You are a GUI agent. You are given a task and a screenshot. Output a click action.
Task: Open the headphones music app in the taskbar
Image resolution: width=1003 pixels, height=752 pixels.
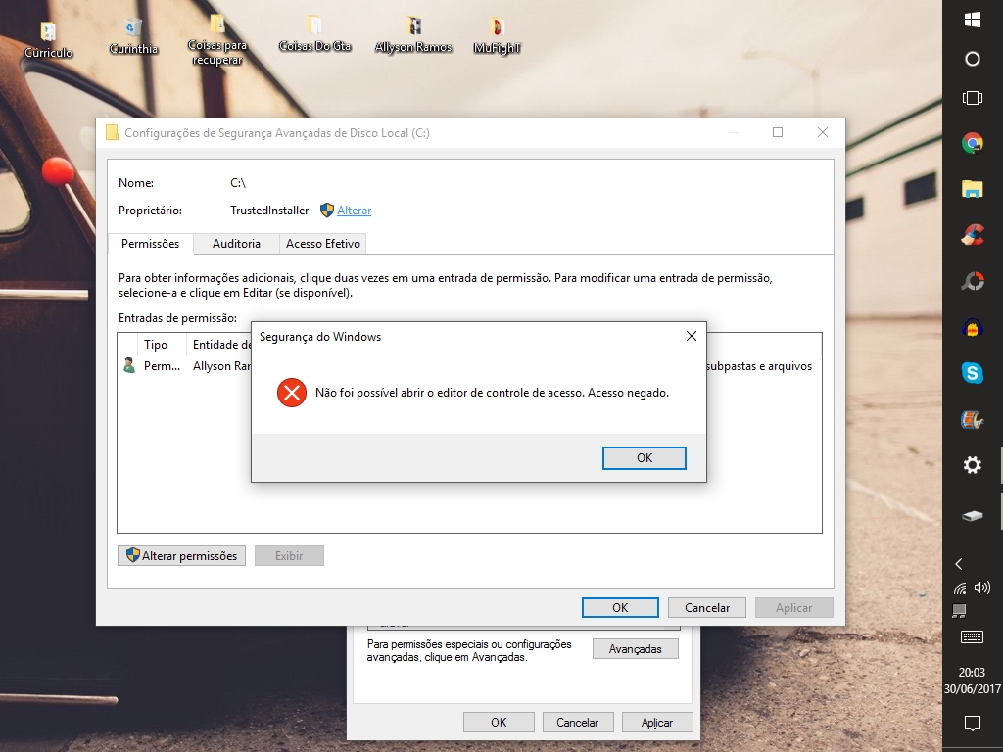[x=973, y=328]
